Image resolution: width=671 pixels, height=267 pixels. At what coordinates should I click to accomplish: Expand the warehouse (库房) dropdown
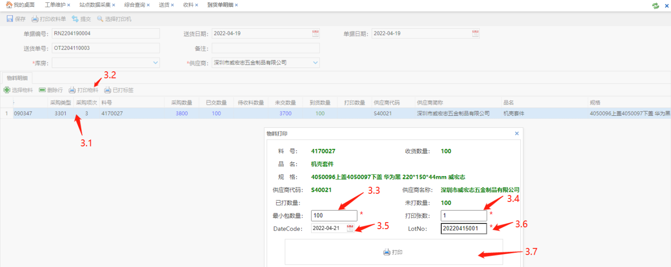[155, 63]
